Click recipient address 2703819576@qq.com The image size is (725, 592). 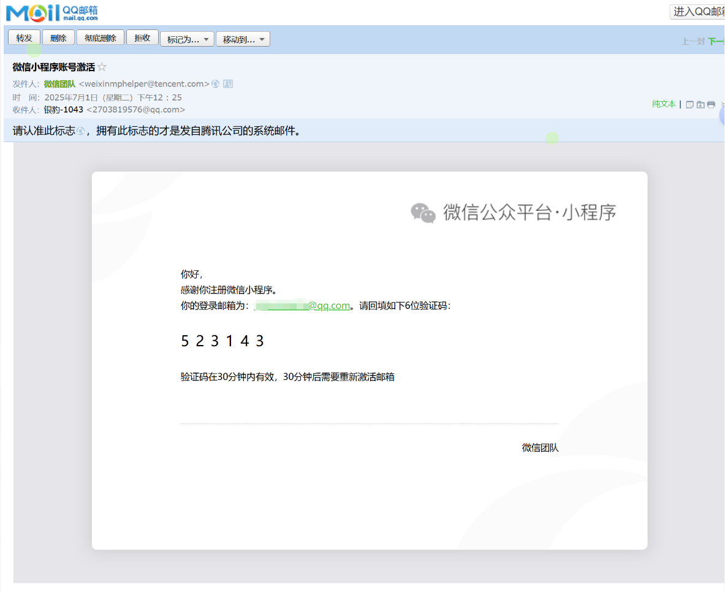136,110
